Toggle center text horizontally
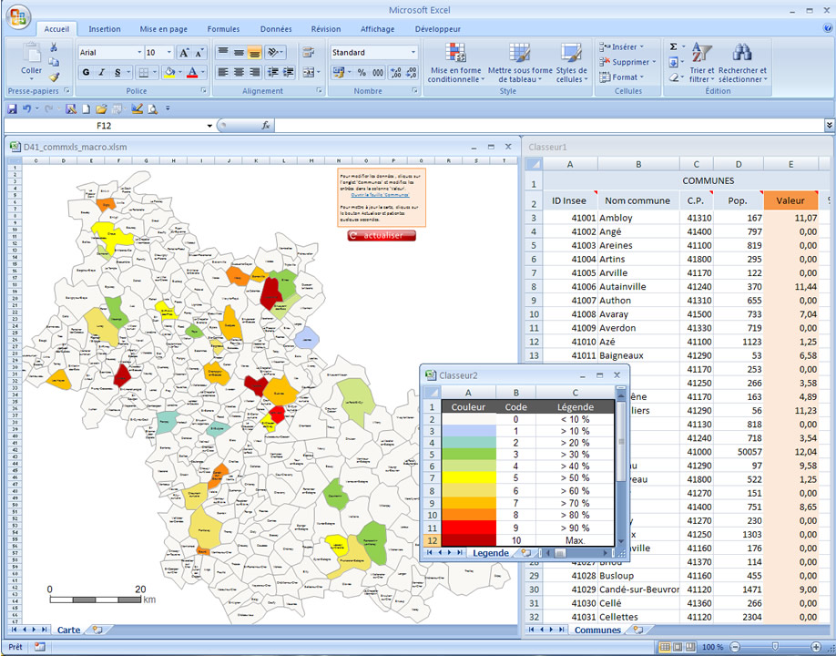Screen dimensions: 836x656 [239, 72]
